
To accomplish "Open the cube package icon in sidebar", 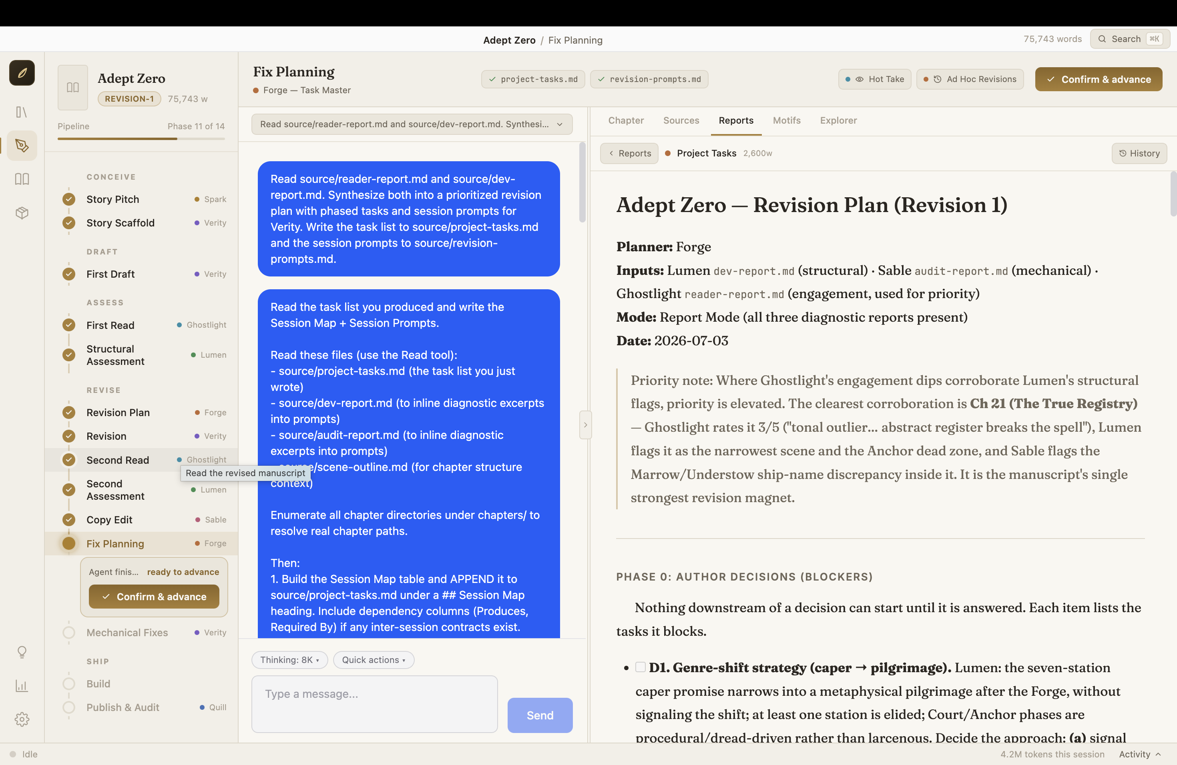I will tap(22, 212).
